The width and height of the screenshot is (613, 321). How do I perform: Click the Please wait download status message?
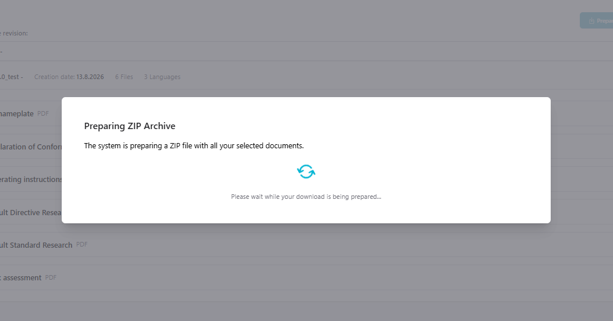306,197
